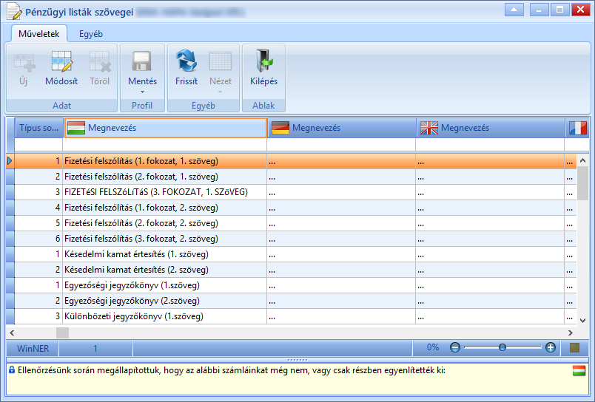The image size is (595, 402).
Task: Click the panel splitter grip above preview text
Action: (x=297, y=360)
